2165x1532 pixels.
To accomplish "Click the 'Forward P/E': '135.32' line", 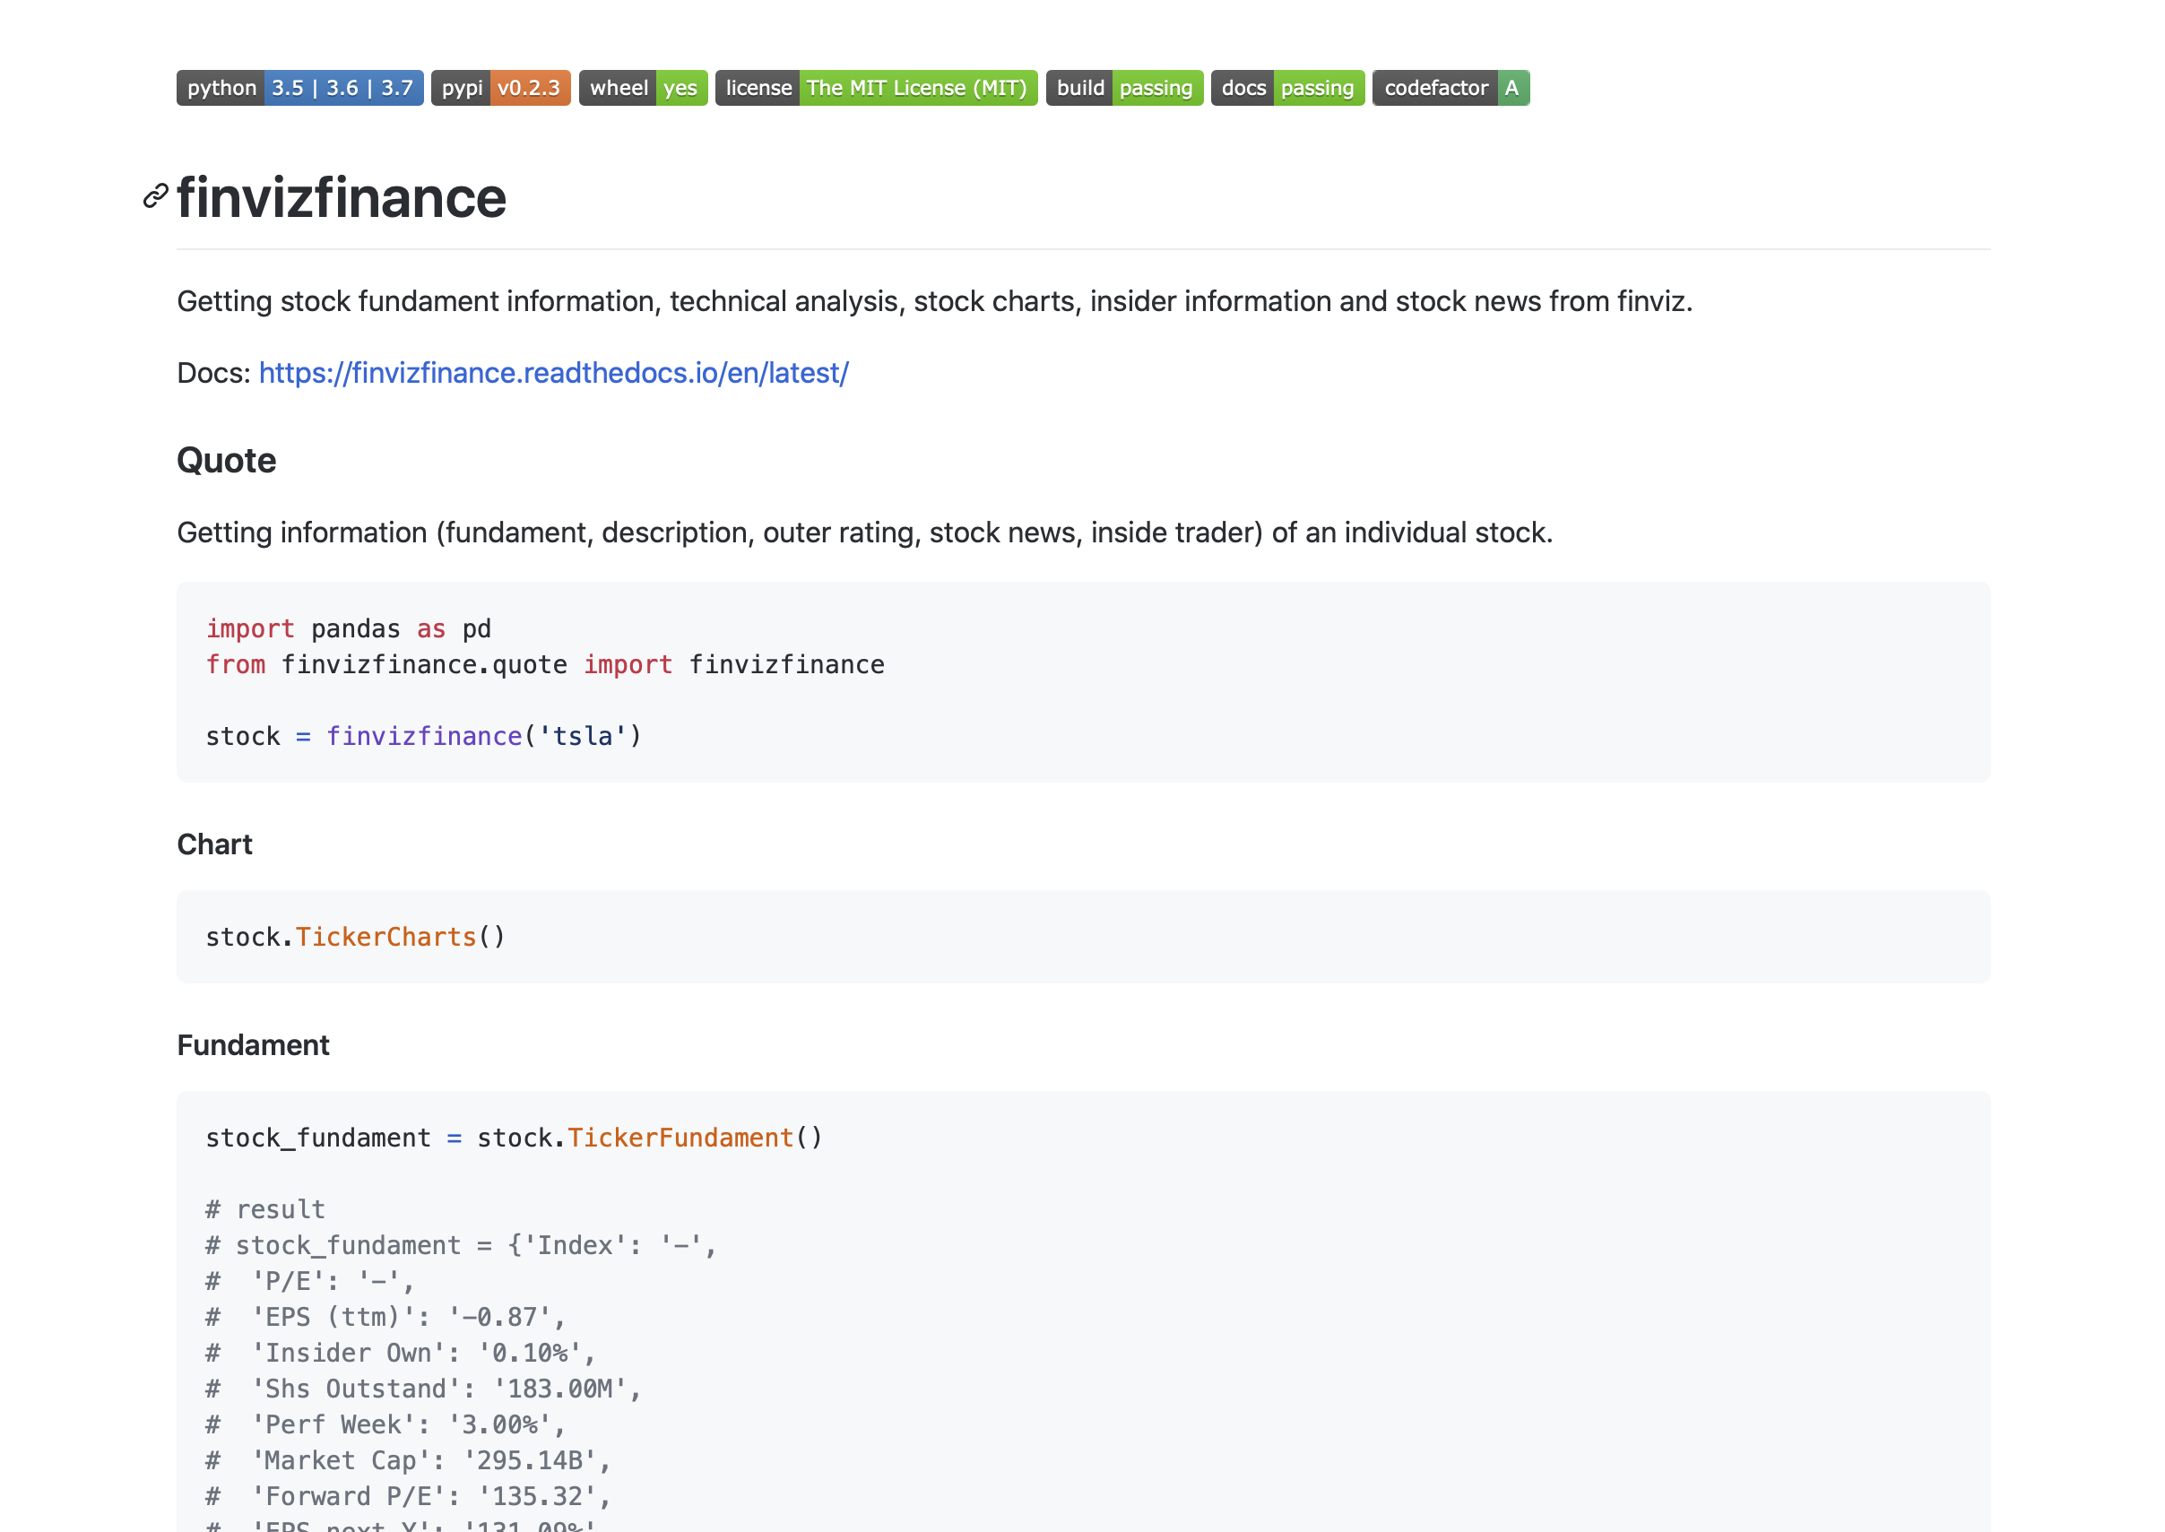I will 409,1497.
